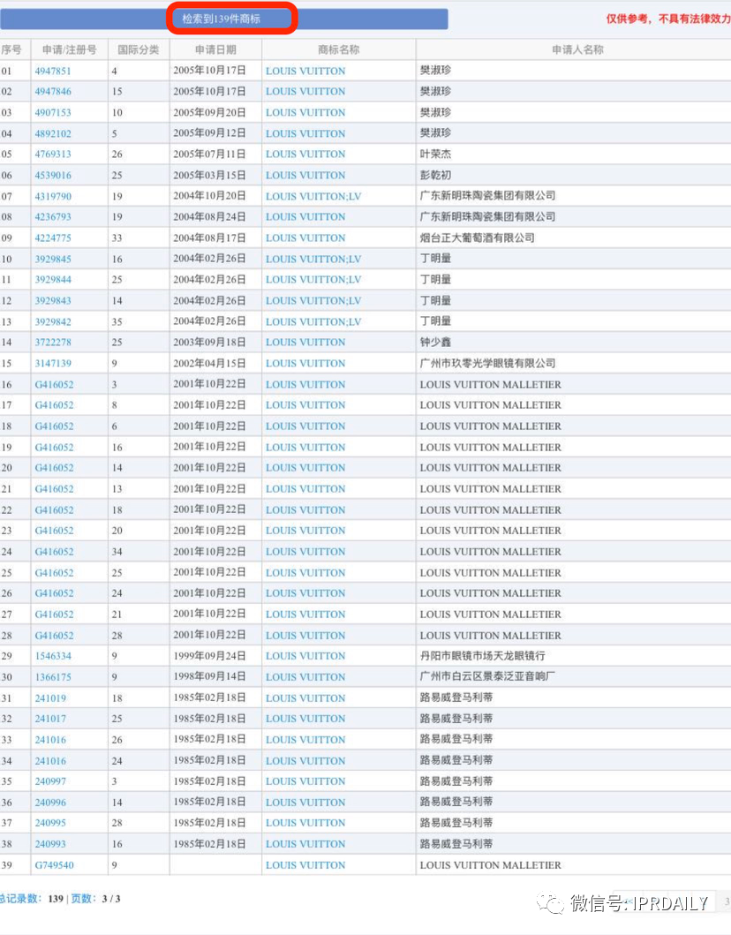
Task: Open registration number 241019
Action: coord(50,697)
